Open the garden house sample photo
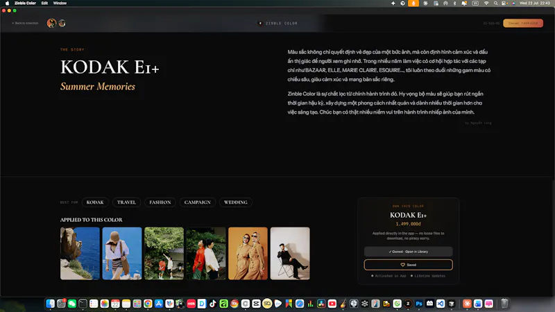The image size is (555, 312). point(164,253)
